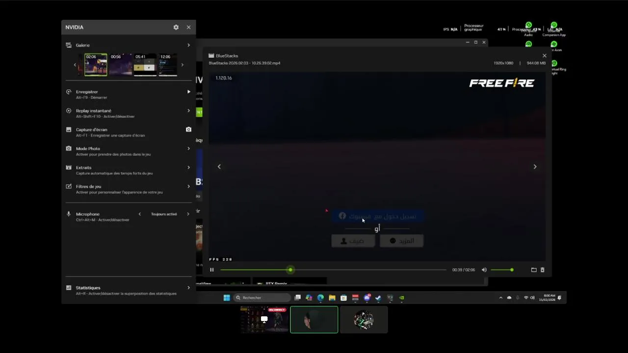Switch microphone mode to next option
Screen dimensions: 628x353
[x=188, y=214]
